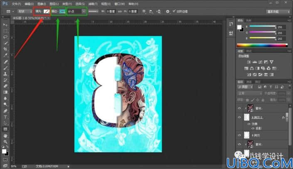The width and height of the screenshot is (293, 169).
Task: Open stroke width dropdown arrow
Action: (x=84, y=12)
